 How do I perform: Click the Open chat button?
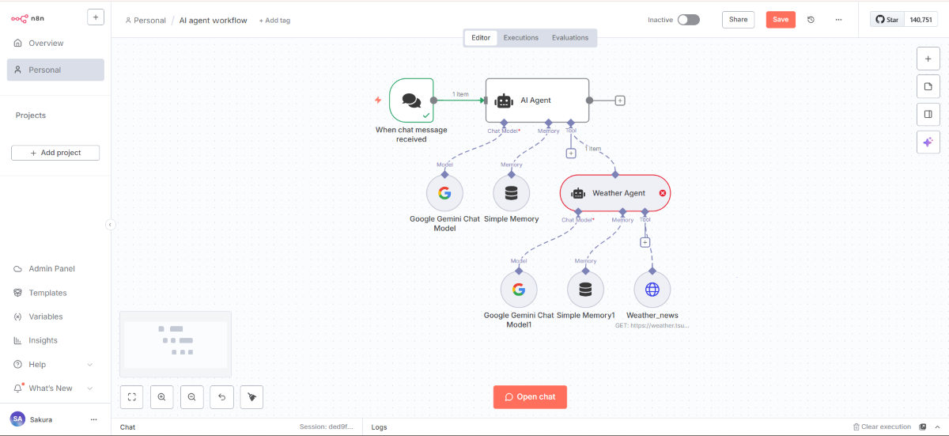tap(530, 397)
